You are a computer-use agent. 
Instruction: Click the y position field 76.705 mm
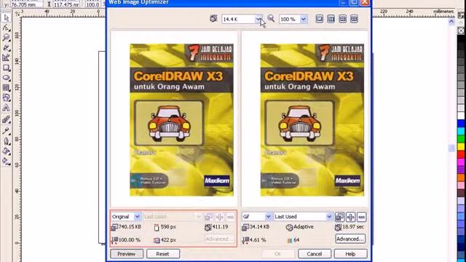(x=26, y=5)
